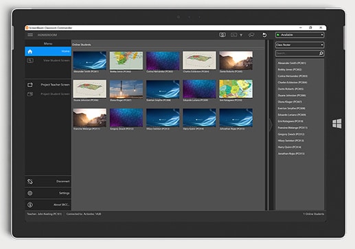This screenshot has height=249, width=355.
Task: Click the Teacher name in status bar
Action: pos(45,214)
